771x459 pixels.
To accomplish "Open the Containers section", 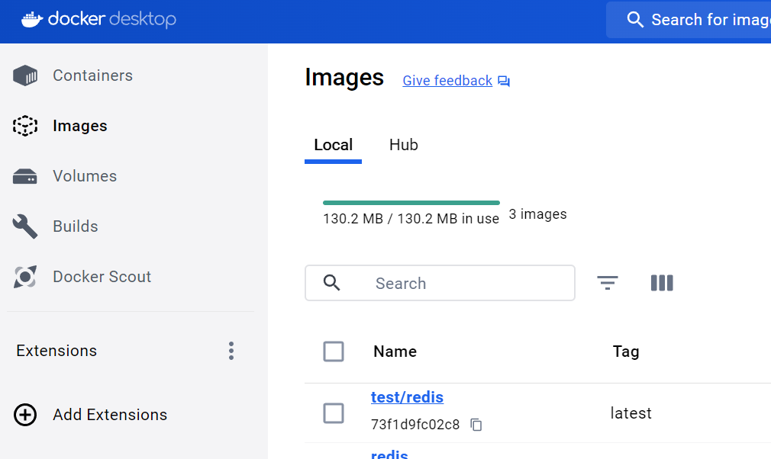I will click(x=93, y=75).
